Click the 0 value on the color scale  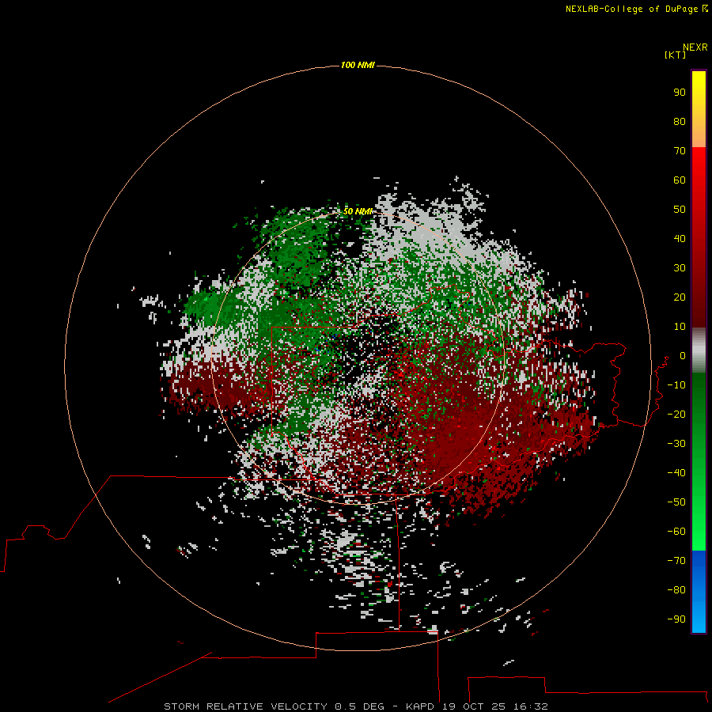point(683,355)
